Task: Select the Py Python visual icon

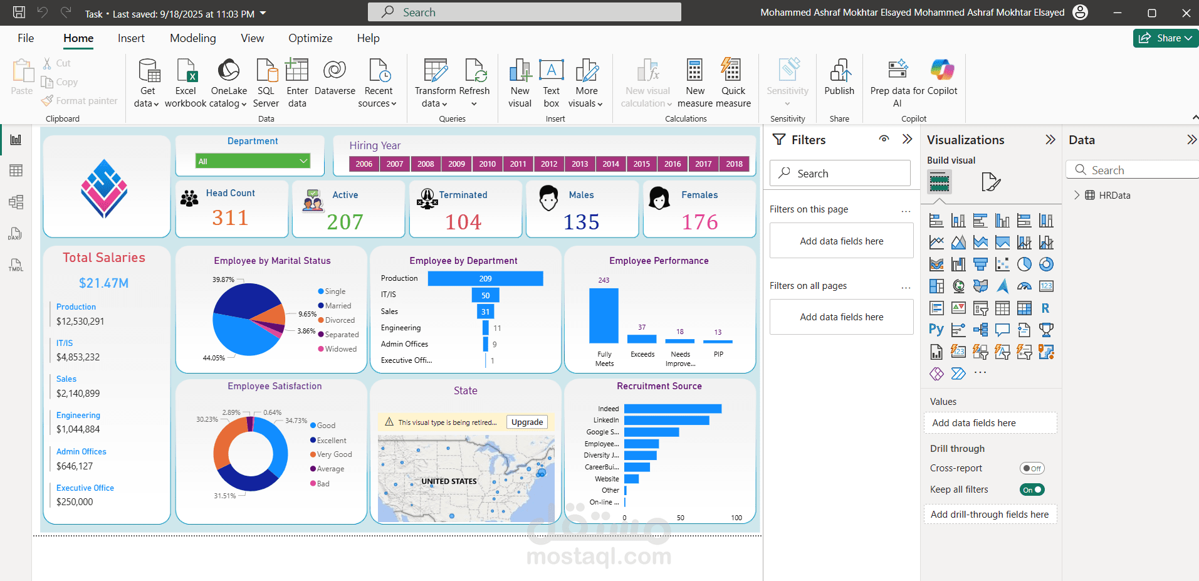Action: pyautogui.click(x=936, y=330)
